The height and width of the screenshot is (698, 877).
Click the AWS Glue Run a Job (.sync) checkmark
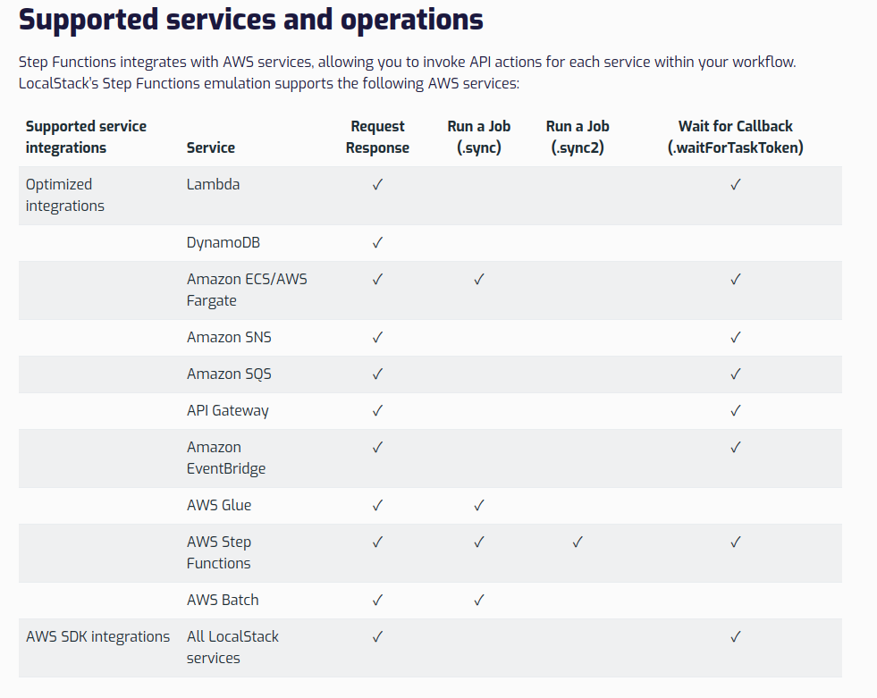[x=479, y=506]
